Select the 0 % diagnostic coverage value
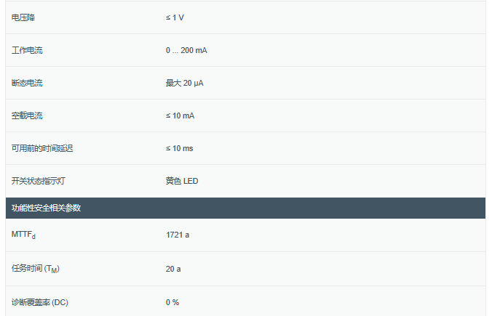 pyautogui.click(x=172, y=301)
